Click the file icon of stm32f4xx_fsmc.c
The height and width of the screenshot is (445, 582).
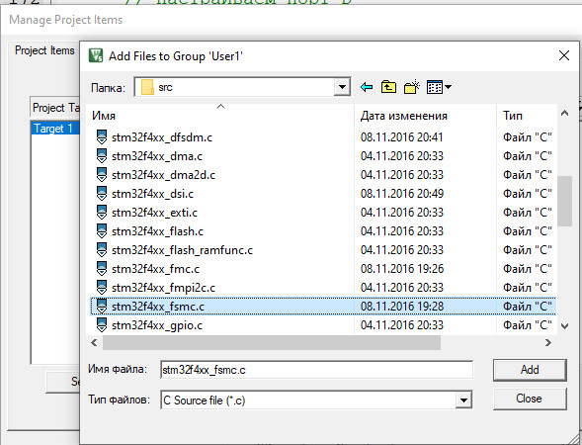pyautogui.click(x=102, y=306)
